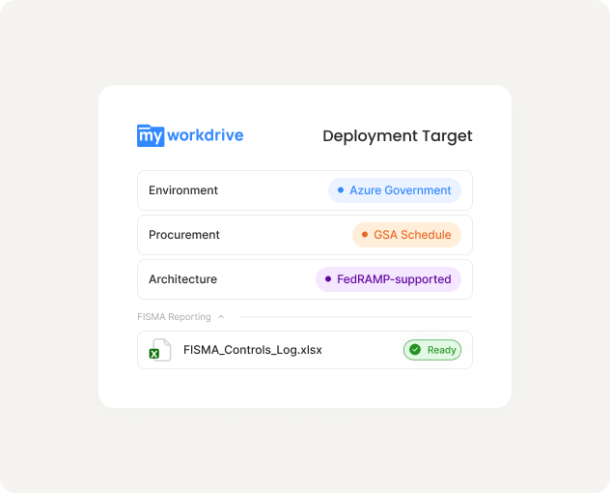The image size is (610, 493).
Task: Click the MyWorkDrive folder logo icon
Action: click(151, 135)
